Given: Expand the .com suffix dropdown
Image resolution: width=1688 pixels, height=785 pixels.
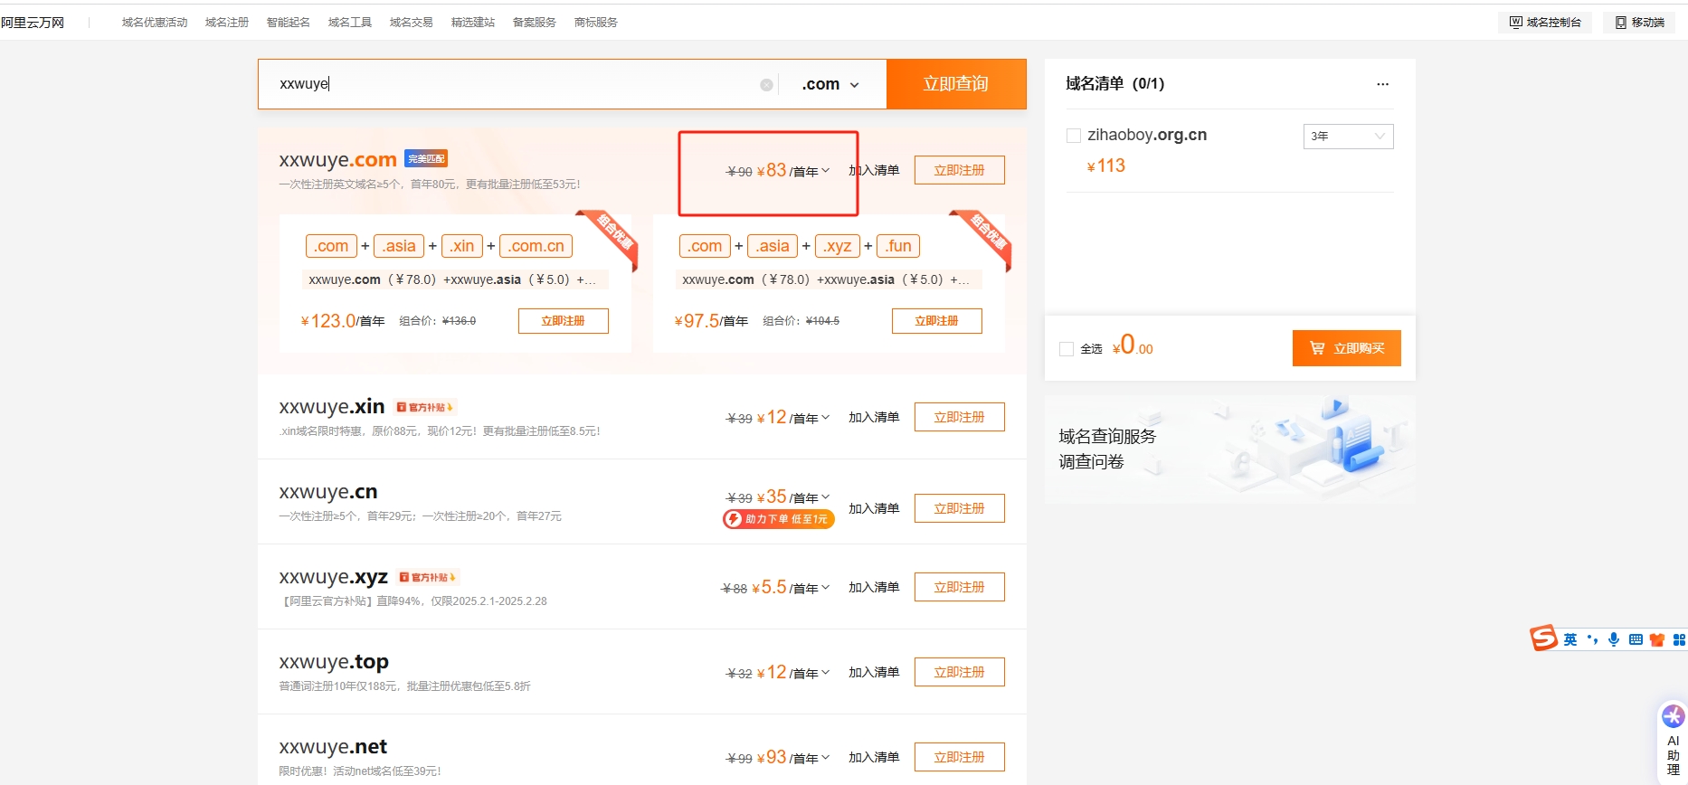Looking at the screenshot, I should click(x=830, y=85).
